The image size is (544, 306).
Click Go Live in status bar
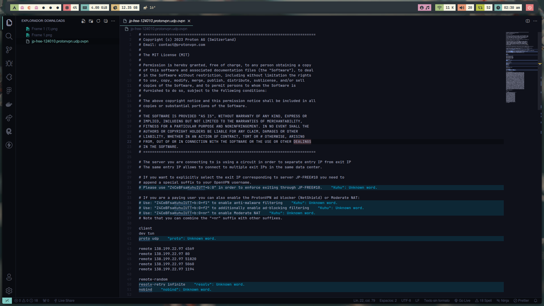462,301
